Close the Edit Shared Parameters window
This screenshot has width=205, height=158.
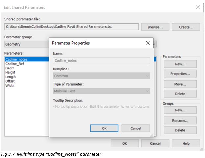click(x=198, y=7)
